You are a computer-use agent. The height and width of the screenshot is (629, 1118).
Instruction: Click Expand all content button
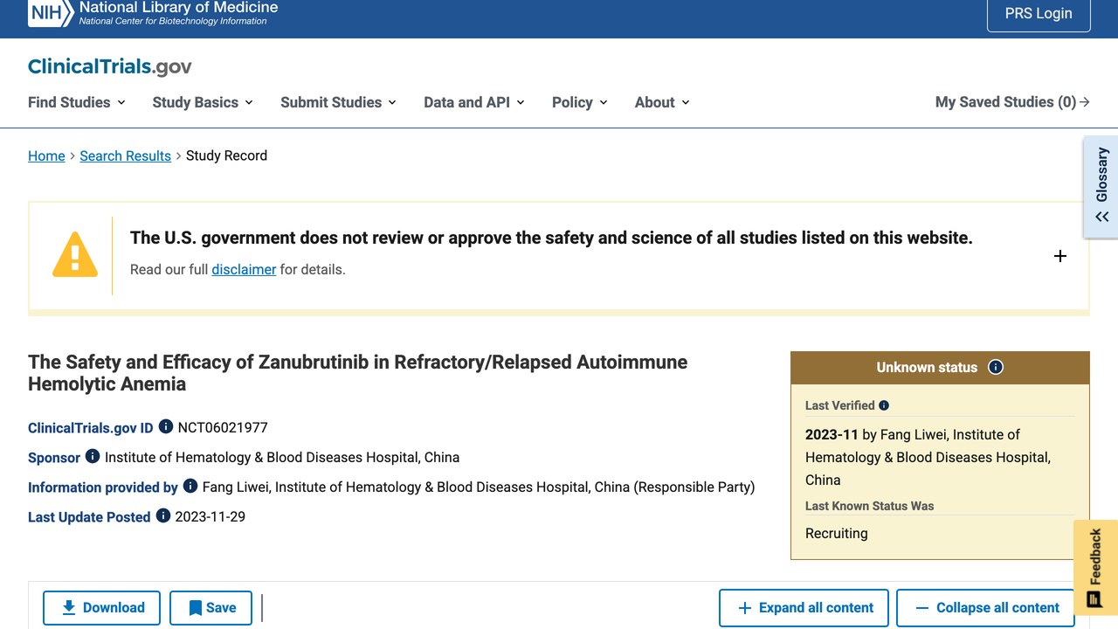(x=804, y=608)
